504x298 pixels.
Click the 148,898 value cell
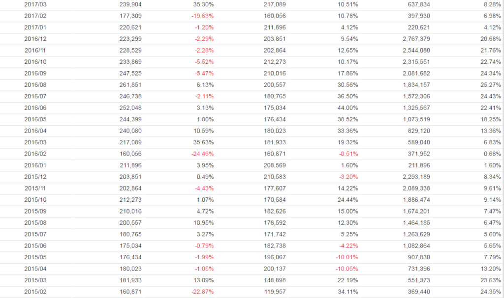coord(275,280)
